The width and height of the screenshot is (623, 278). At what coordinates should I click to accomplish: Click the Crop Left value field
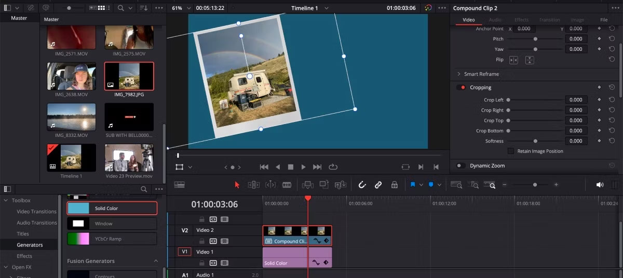coord(576,100)
